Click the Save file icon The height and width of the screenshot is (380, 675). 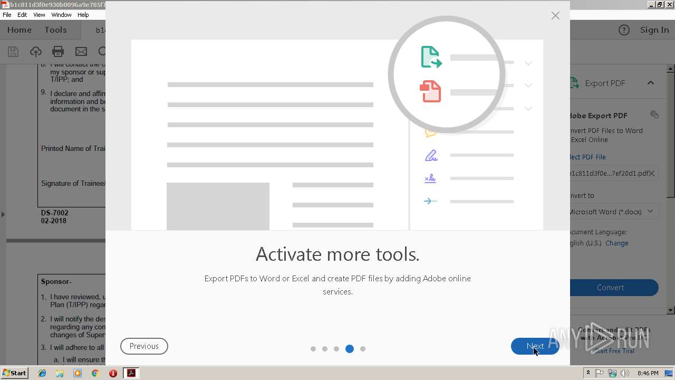click(x=13, y=51)
